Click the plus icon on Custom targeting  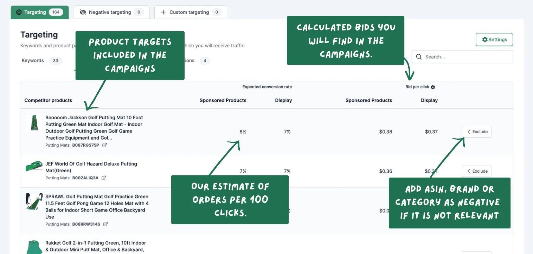point(163,12)
